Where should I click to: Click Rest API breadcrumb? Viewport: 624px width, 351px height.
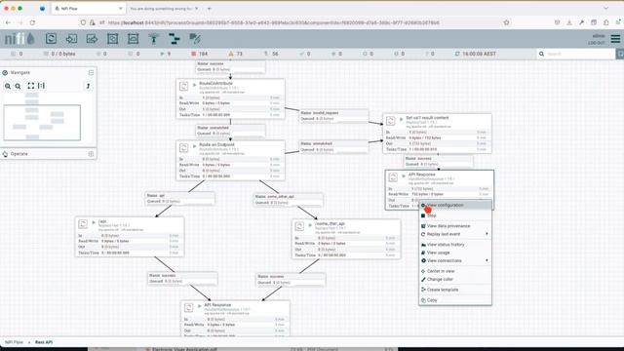[44, 342]
